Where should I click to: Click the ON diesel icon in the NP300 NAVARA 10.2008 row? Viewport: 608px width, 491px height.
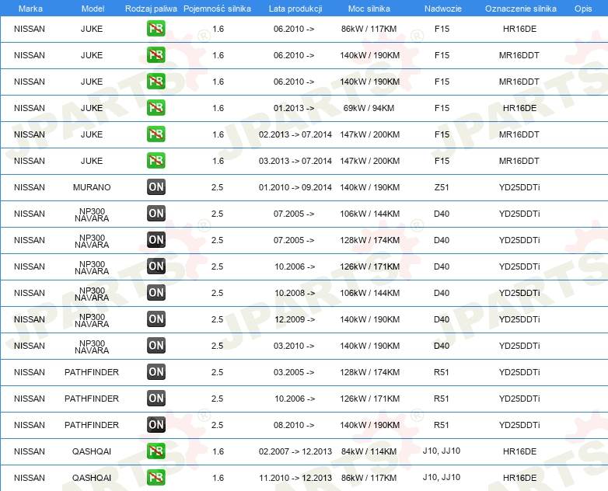pyautogui.click(x=155, y=293)
